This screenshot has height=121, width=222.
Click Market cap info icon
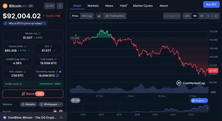point(39,34)
